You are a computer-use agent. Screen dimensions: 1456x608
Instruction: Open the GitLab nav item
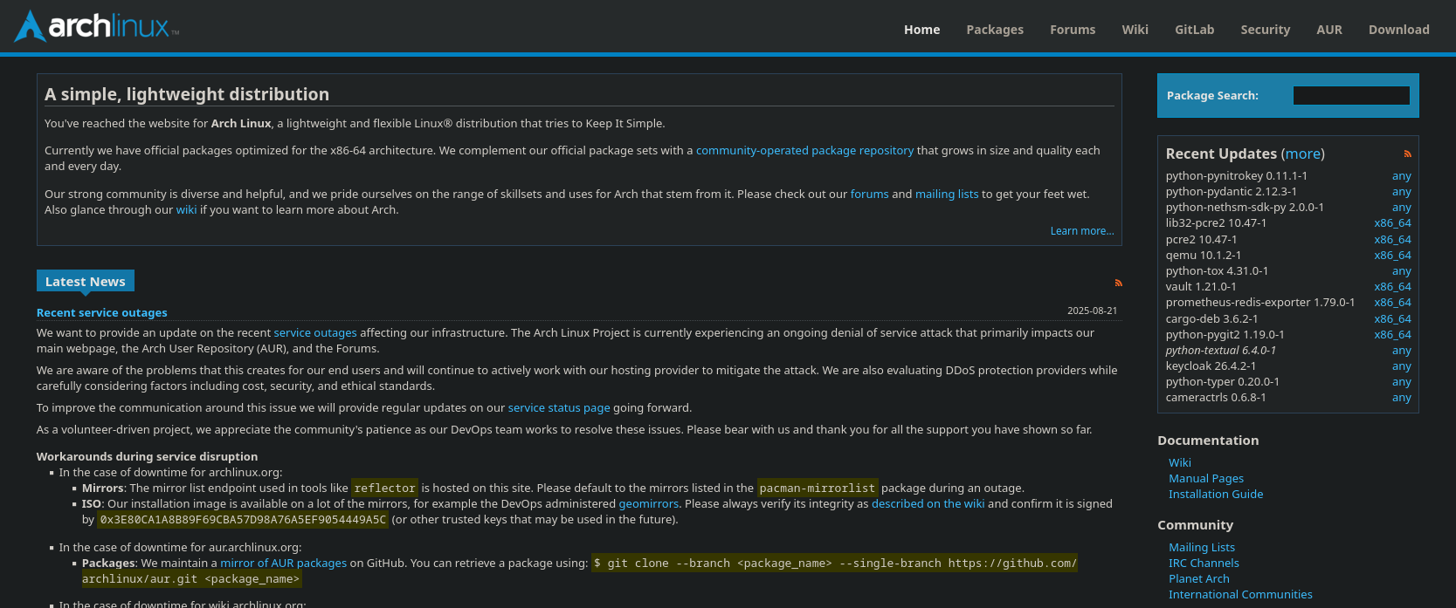[1194, 30]
